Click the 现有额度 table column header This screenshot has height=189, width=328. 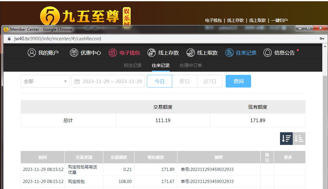[156, 157]
